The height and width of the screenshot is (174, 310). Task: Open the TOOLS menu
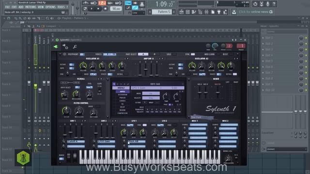61,7
